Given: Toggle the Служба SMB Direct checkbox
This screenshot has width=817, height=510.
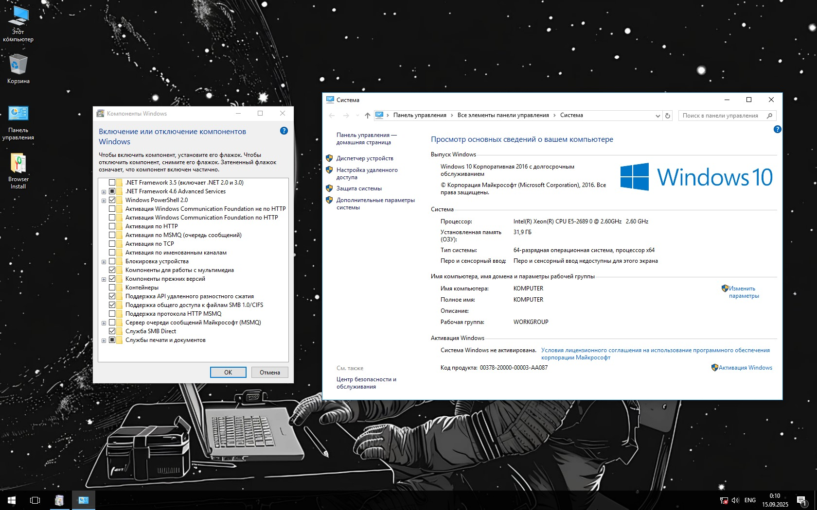Looking at the screenshot, I should pos(112,331).
